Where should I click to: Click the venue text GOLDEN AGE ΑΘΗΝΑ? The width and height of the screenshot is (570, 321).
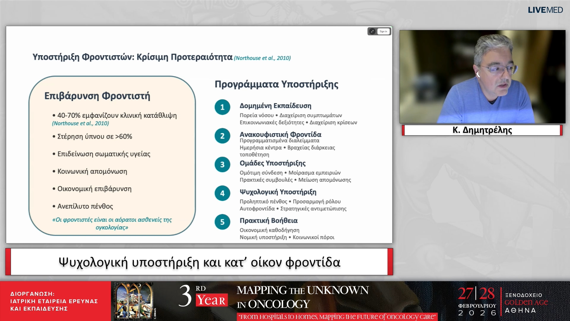coord(526,306)
